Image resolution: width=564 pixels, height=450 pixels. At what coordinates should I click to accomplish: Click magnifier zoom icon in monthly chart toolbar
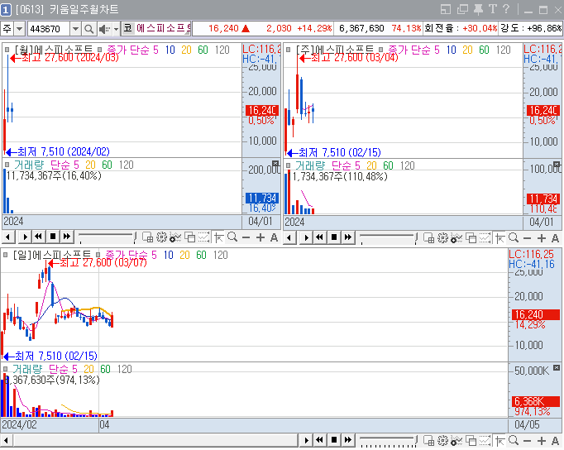(232, 237)
